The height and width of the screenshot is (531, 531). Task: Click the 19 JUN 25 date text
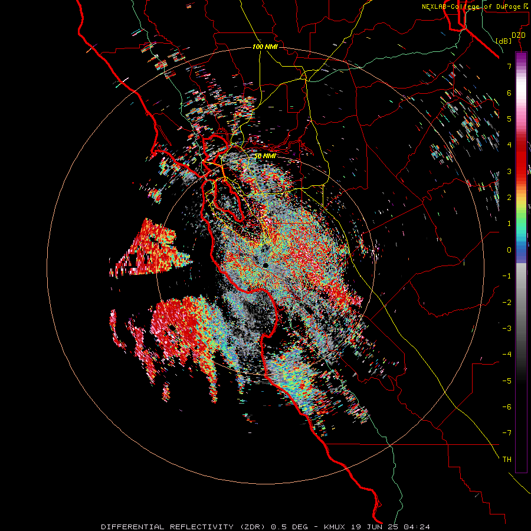coord(374,527)
